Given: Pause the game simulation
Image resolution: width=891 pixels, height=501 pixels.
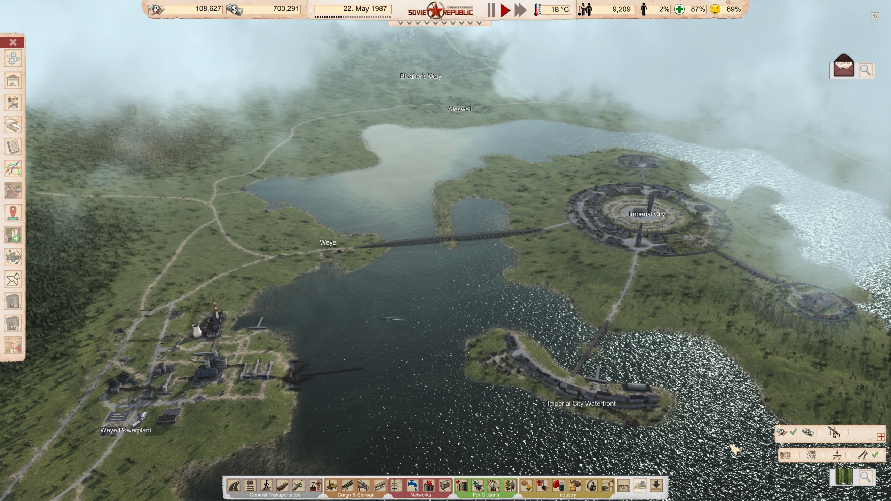Looking at the screenshot, I should click(x=491, y=10).
